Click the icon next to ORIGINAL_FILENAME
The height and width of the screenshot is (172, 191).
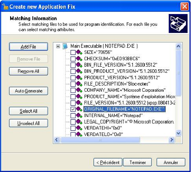tap(79, 109)
